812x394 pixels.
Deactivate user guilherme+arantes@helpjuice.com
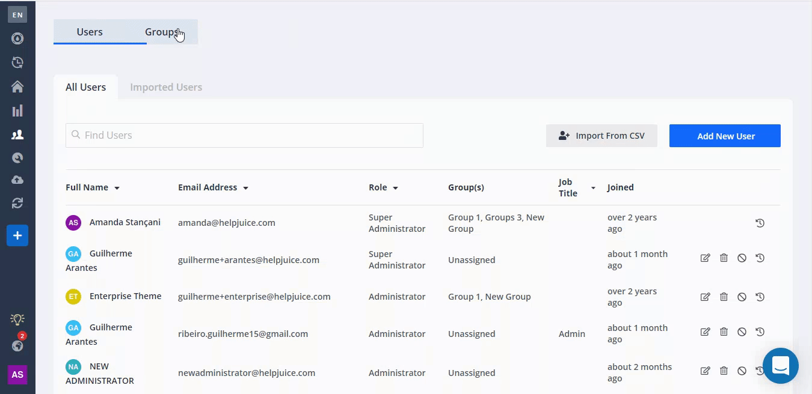742,258
